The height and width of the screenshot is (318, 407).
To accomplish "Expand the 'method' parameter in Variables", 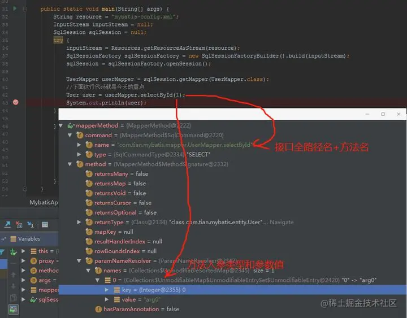I will coord(23,271).
